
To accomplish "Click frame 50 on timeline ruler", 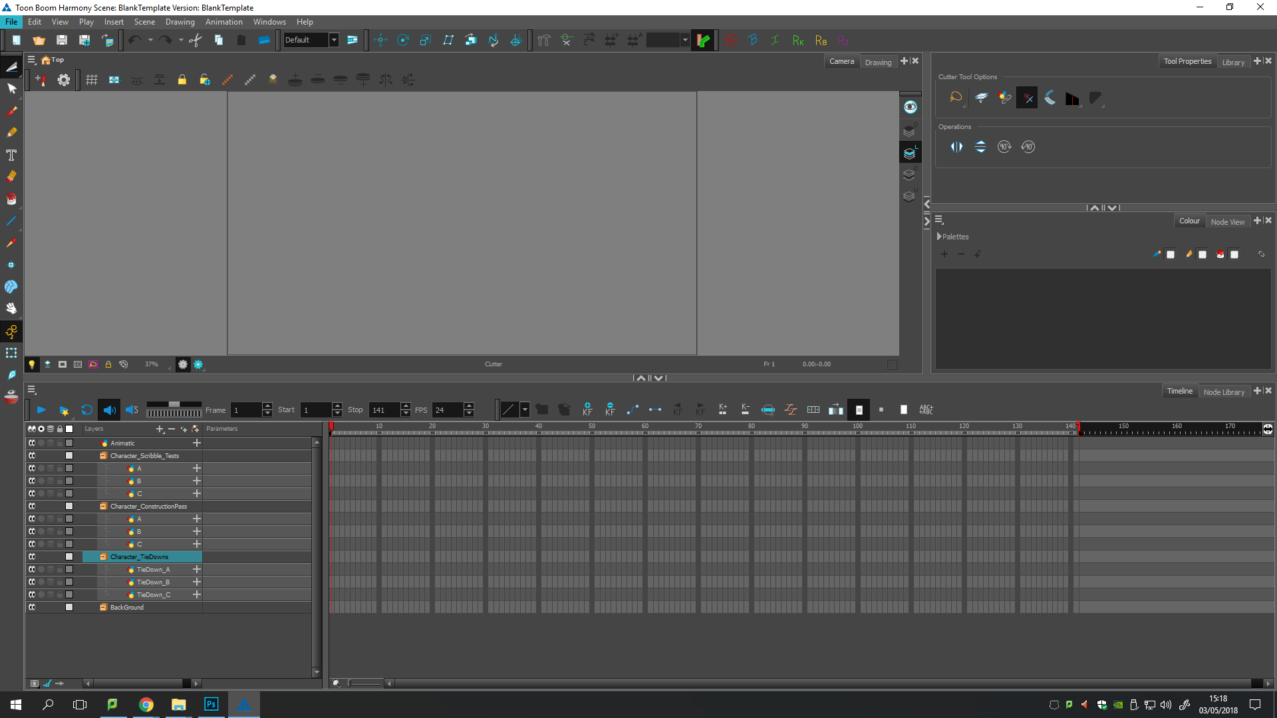I will pyautogui.click(x=592, y=427).
